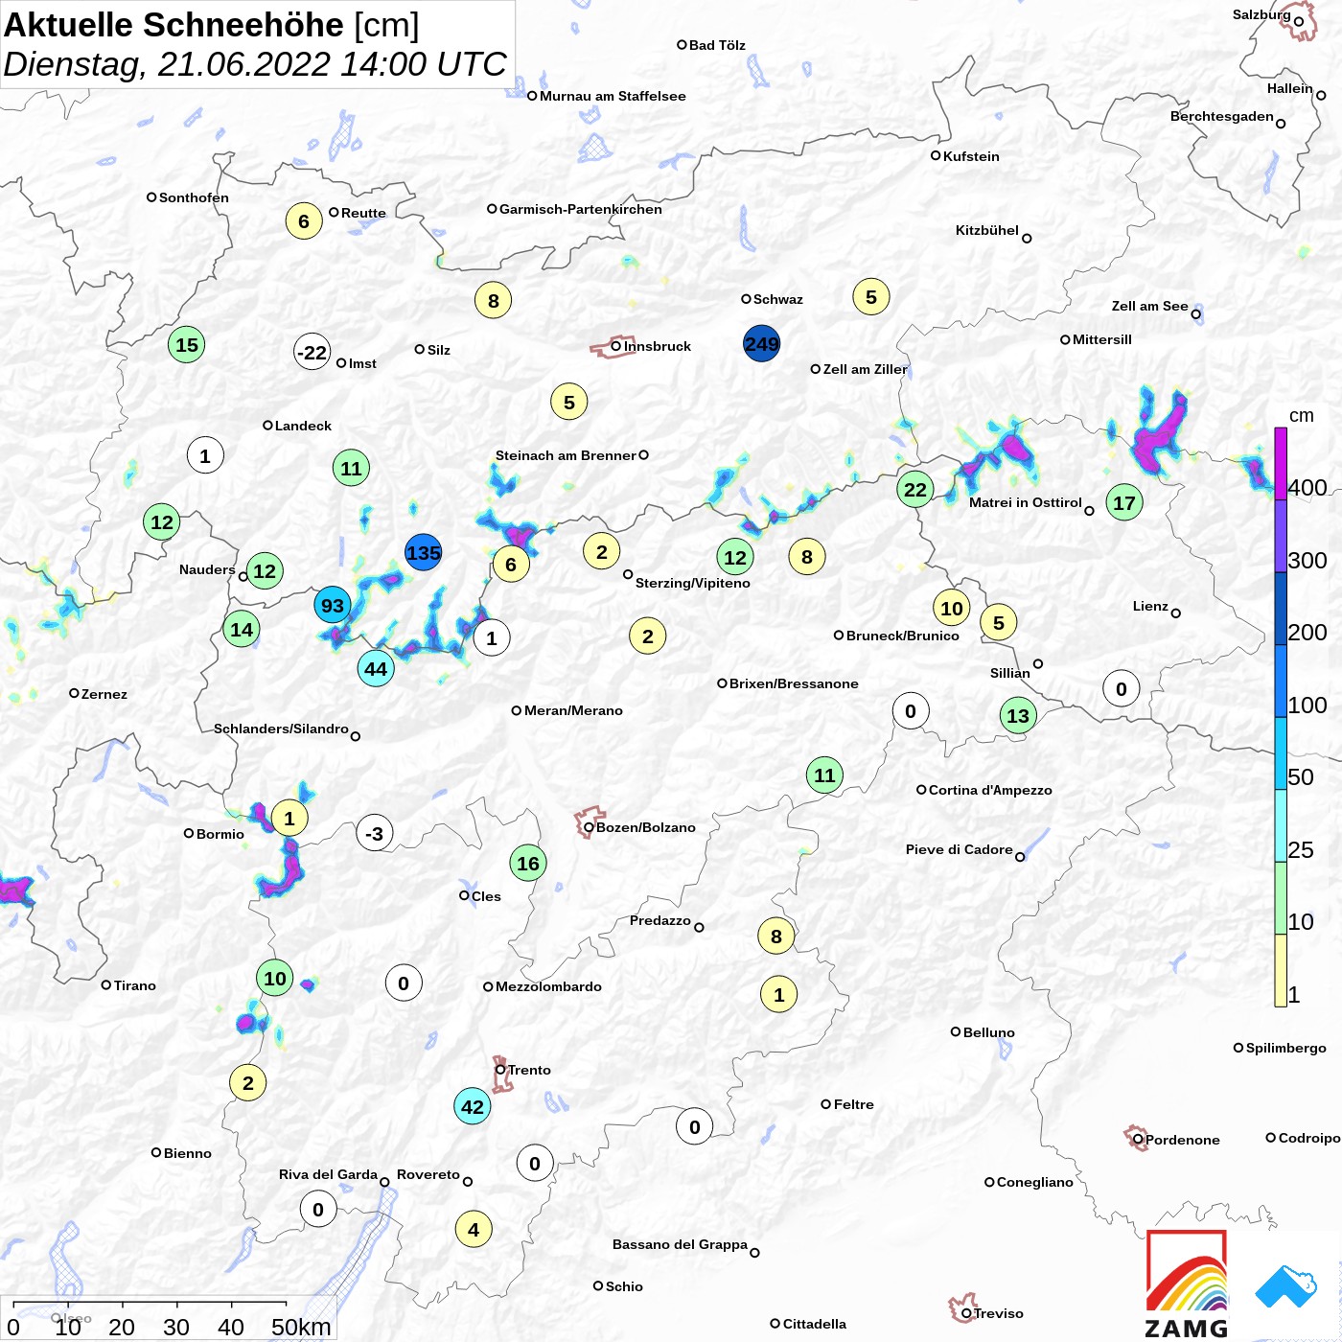Image resolution: width=1342 pixels, height=1342 pixels.
Task: Click the 93 cm station circle
Action: coord(333,606)
